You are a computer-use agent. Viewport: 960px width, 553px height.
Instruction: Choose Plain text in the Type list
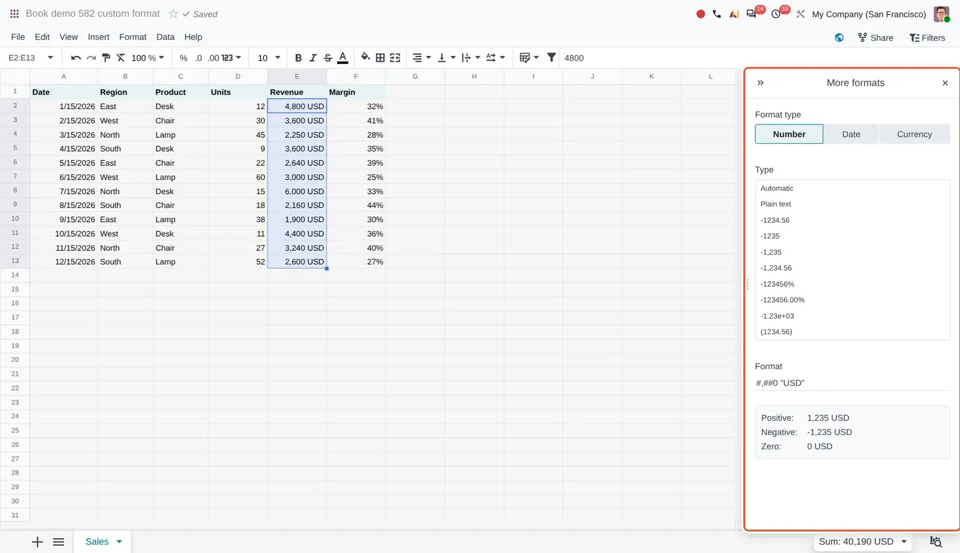(852, 204)
